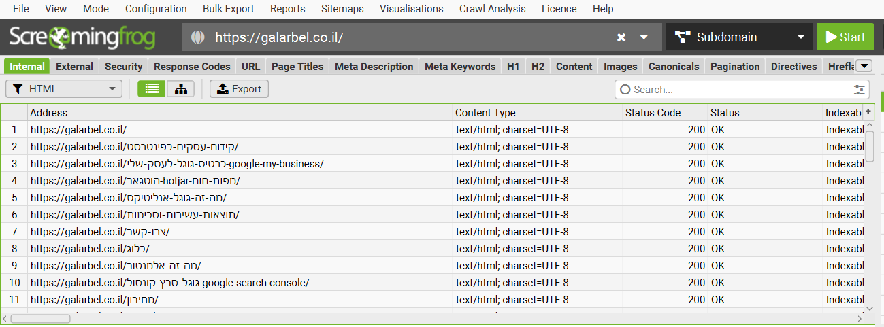Switch to the Images tab

tap(621, 67)
